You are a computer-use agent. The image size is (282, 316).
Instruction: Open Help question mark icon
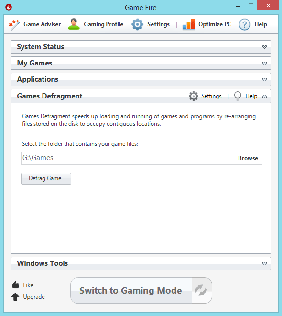click(x=244, y=24)
